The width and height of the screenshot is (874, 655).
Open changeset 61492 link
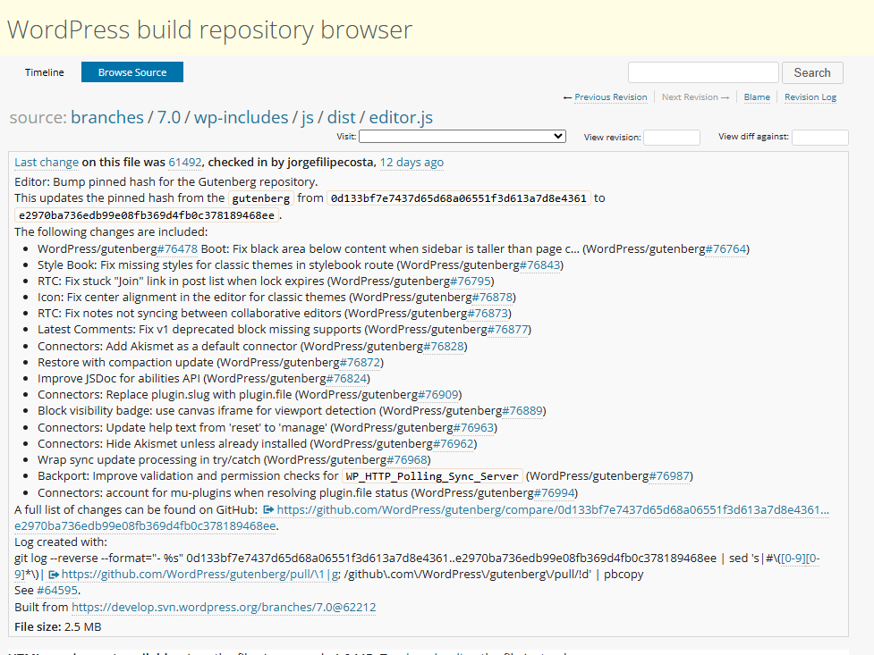pos(185,163)
